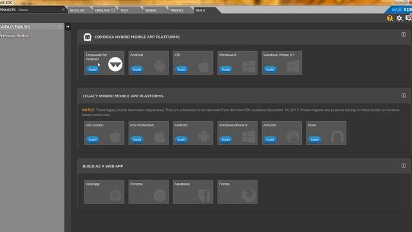Click the Intel XDK logo
This screenshot has height=232, width=412.
pos(402,10)
